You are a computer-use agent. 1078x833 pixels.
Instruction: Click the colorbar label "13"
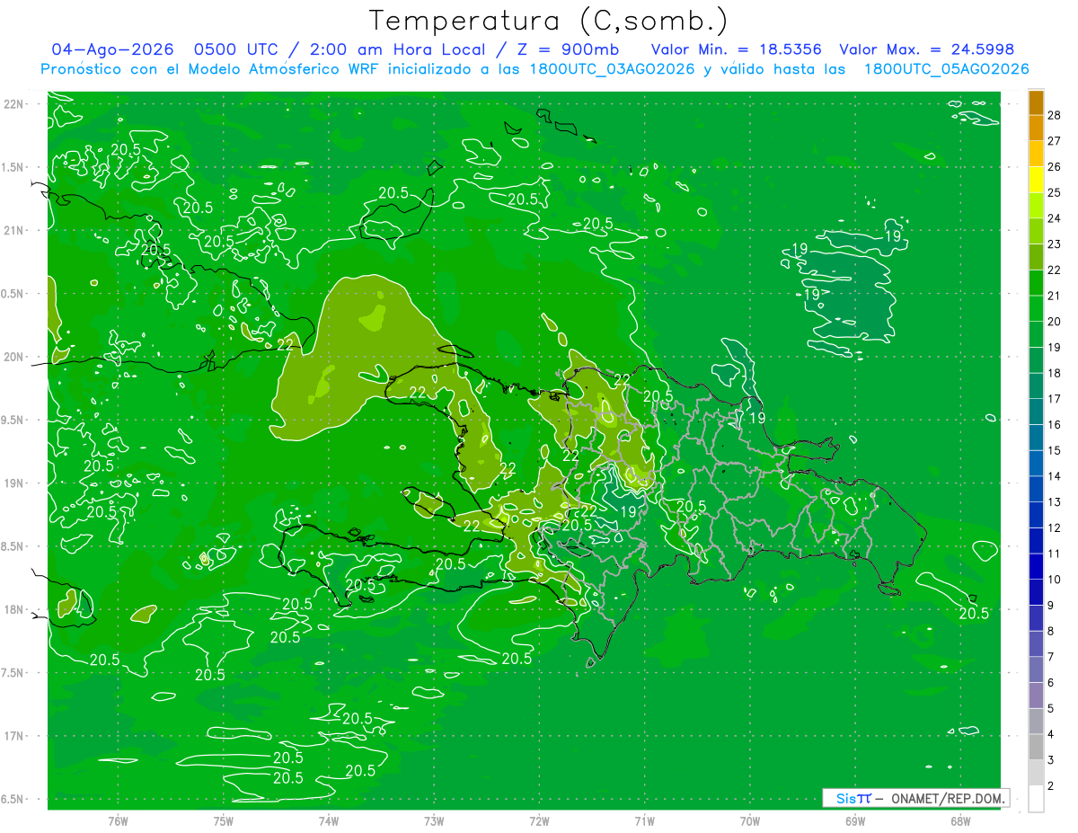1055,502
